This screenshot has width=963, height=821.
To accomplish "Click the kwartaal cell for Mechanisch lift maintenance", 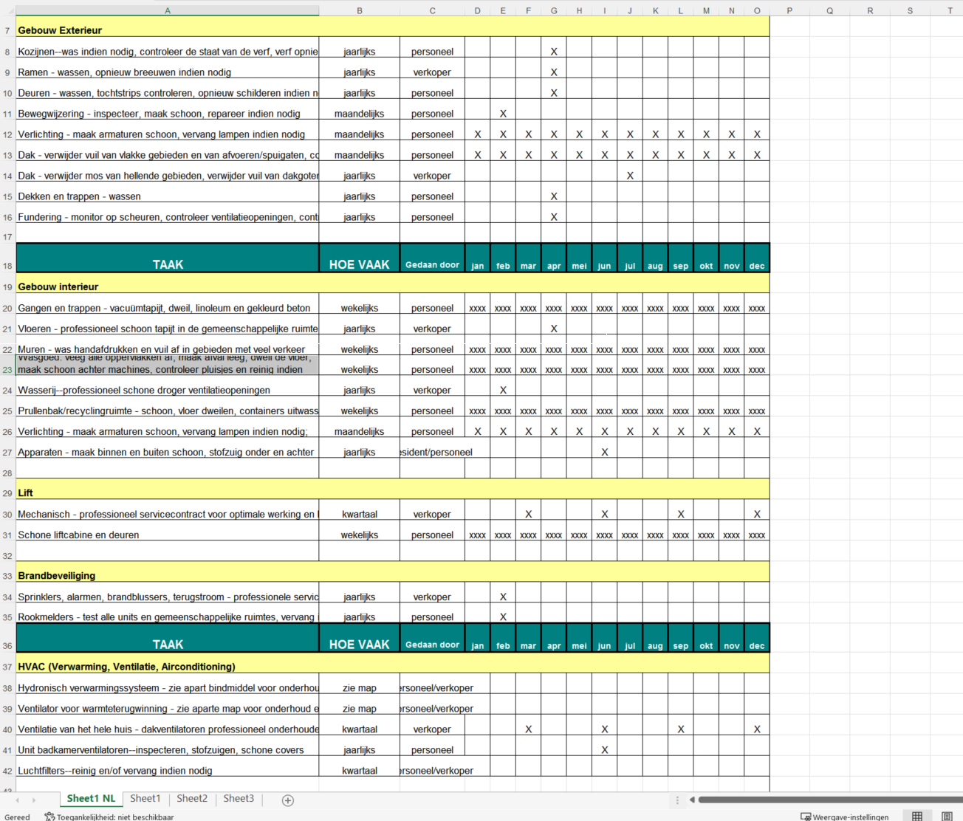I will click(360, 513).
